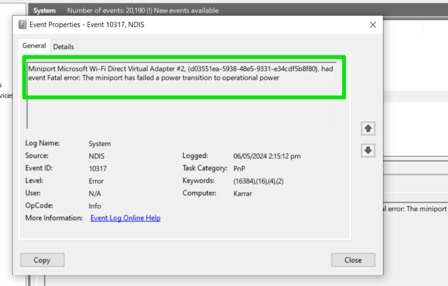Open the Event Log Online Help link
Screen dimensions: 448x286
click(x=125, y=218)
